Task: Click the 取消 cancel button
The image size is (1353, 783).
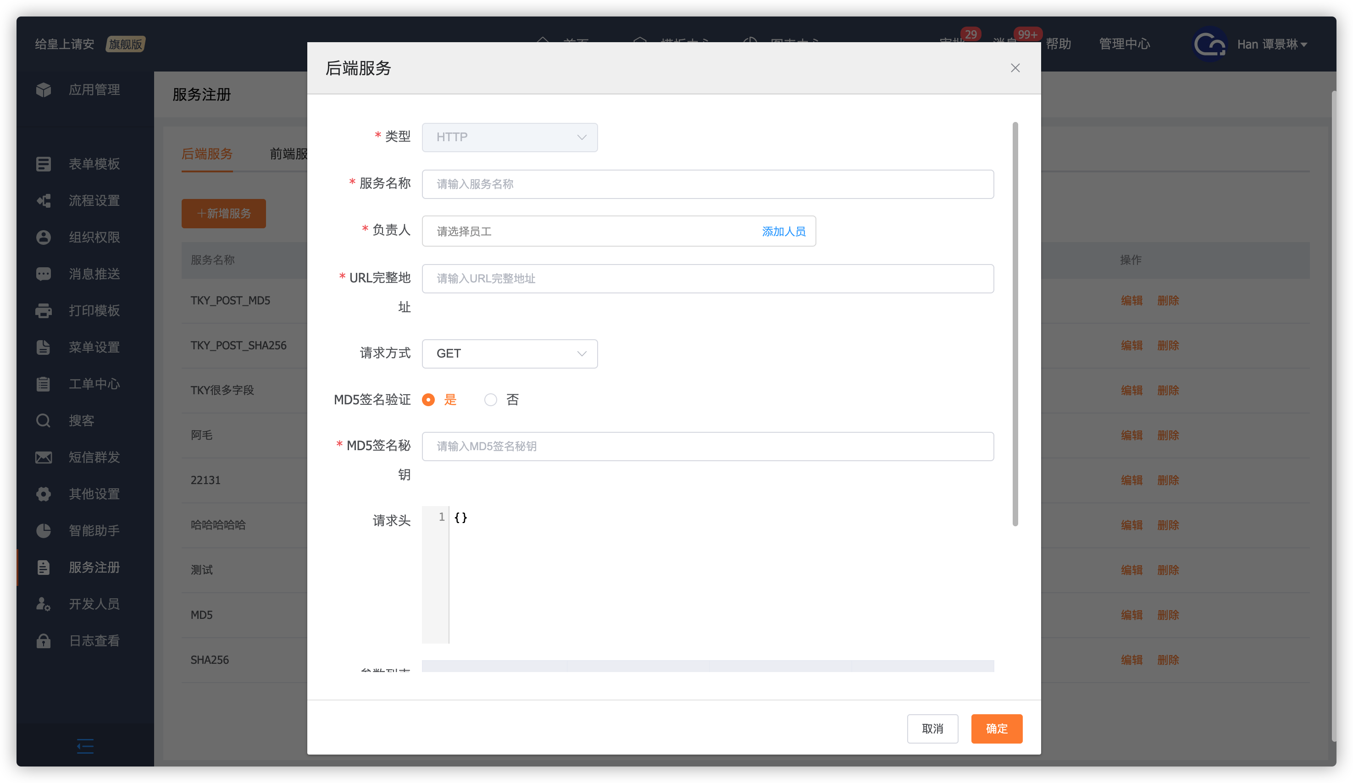Action: click(932, 729)
